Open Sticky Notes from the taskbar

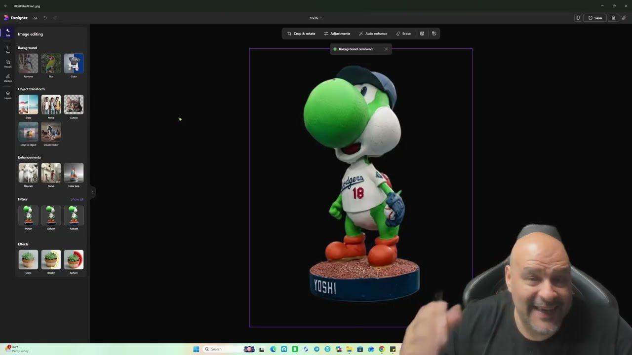(x=393, y=349)
